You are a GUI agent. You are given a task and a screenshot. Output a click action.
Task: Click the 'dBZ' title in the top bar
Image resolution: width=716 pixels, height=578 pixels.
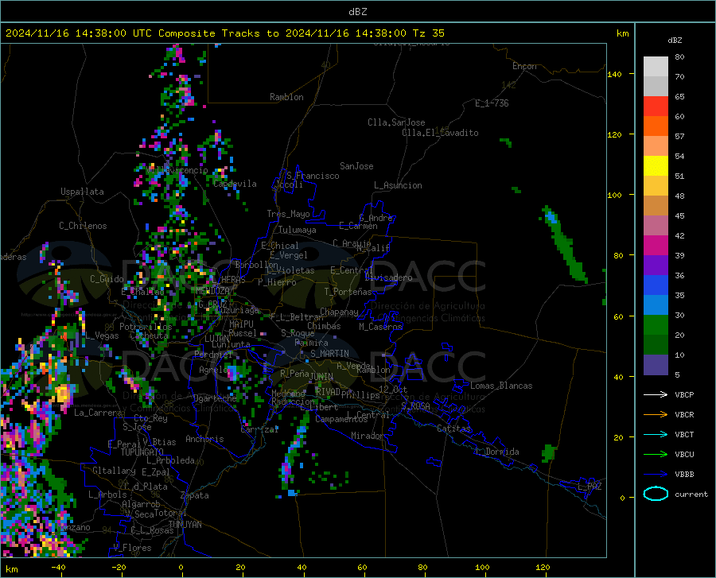[357, 12]
